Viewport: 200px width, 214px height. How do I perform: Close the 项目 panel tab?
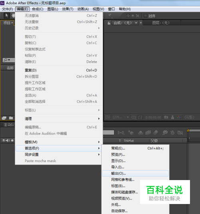pos(12,23)
